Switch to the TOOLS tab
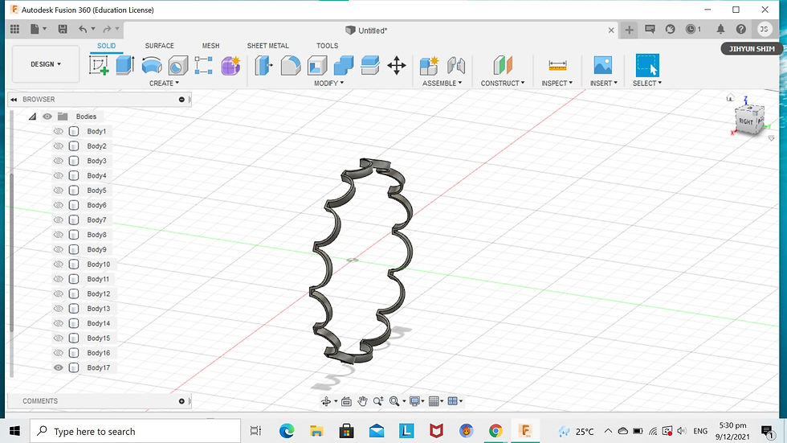787x443 pixels. tap(328, 46)
